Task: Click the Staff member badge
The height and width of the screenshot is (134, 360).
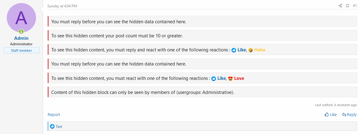Action: coord(21,50)
